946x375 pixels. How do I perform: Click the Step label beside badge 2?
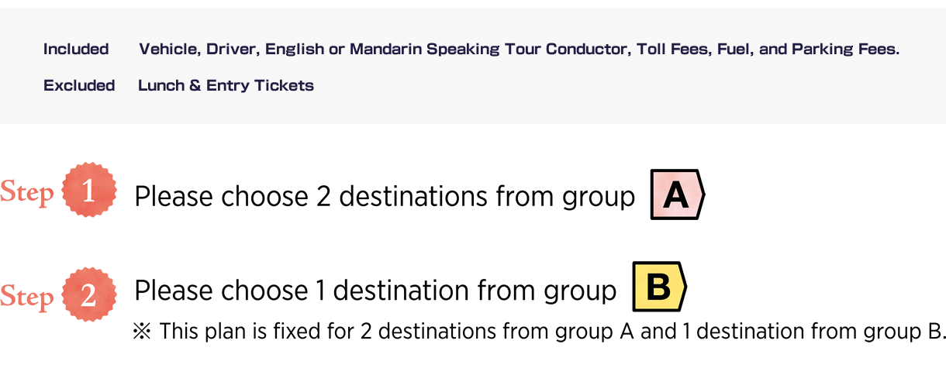pyautogui.click(x=27, y=298)
